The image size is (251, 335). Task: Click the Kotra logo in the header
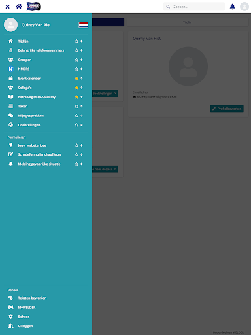tap(33, 7)
